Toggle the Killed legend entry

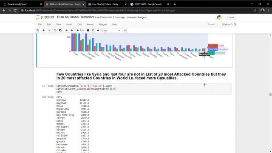221,45
